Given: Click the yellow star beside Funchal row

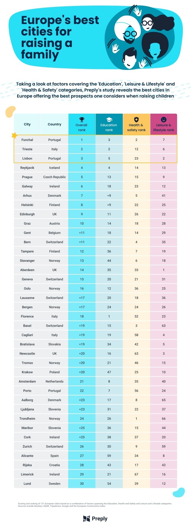Looking at the screenshot, I should click(14, 135).
